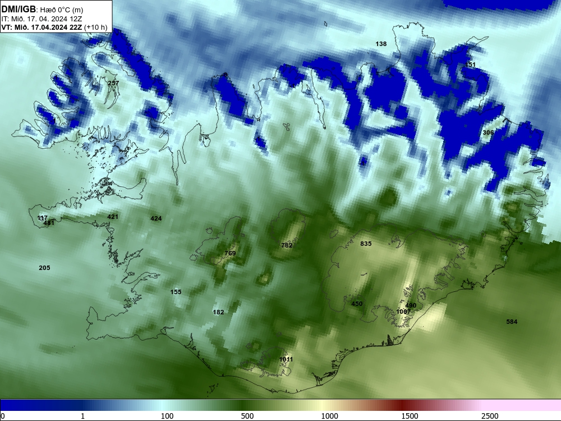This screenshot has width=561, height=421.
Task: Click the legend label 1
Action: (x=82, y=415)
